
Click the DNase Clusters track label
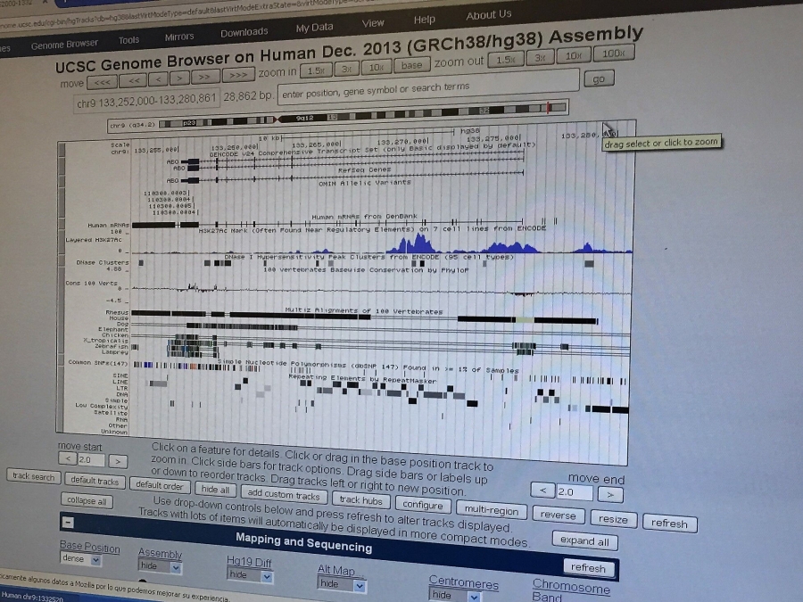coord(103,262)
